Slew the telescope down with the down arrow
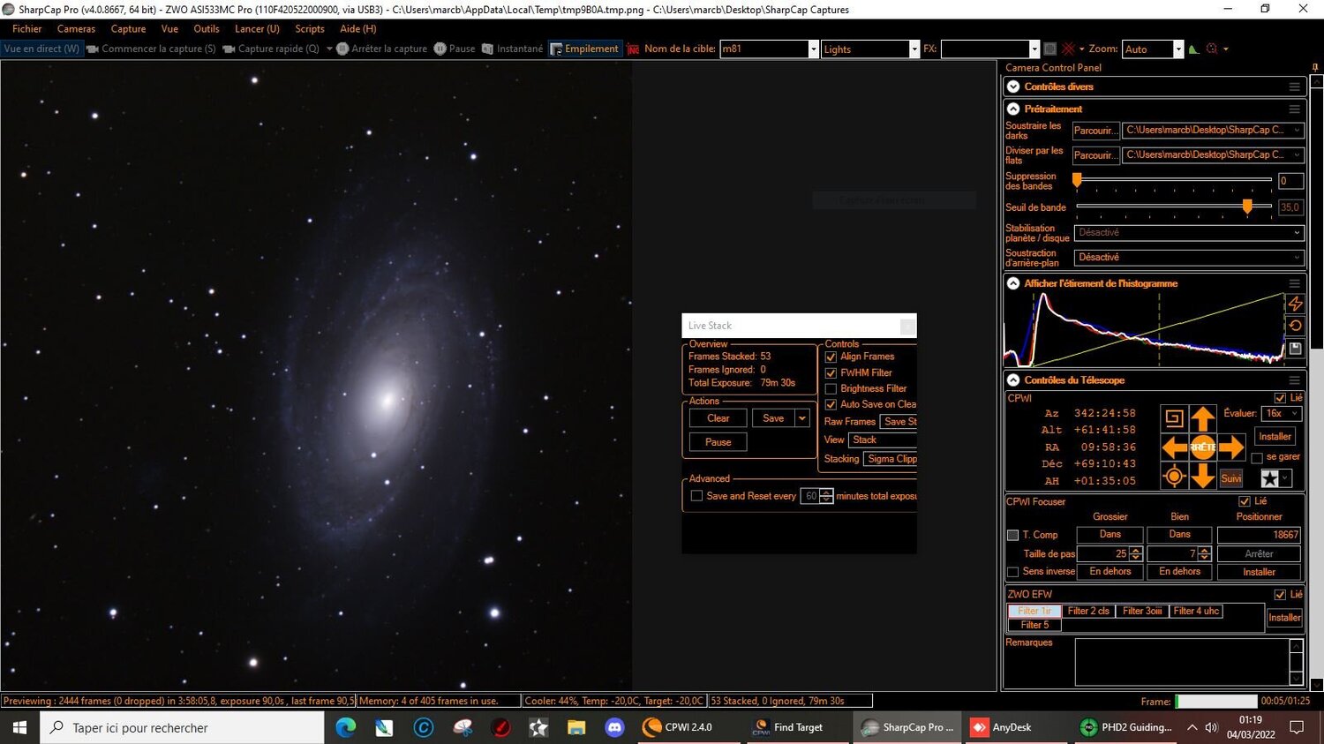1324x744 pixels. tap(1202, 477)
